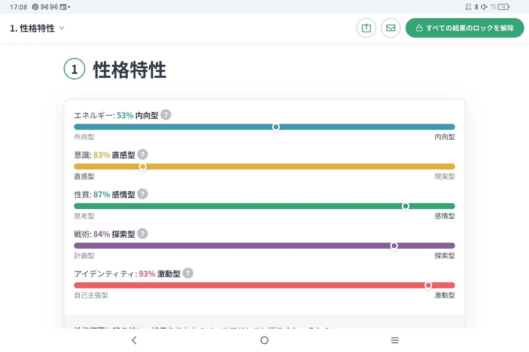
Task: Click the yellow 意識 slider handle
Action: click(x=143, y=166)
